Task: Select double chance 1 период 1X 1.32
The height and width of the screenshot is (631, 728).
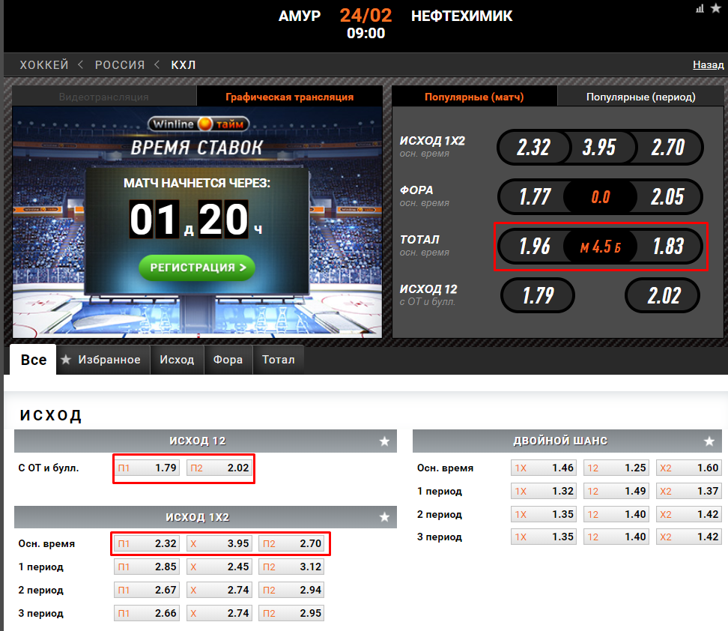Action: [x=544, y=491]
